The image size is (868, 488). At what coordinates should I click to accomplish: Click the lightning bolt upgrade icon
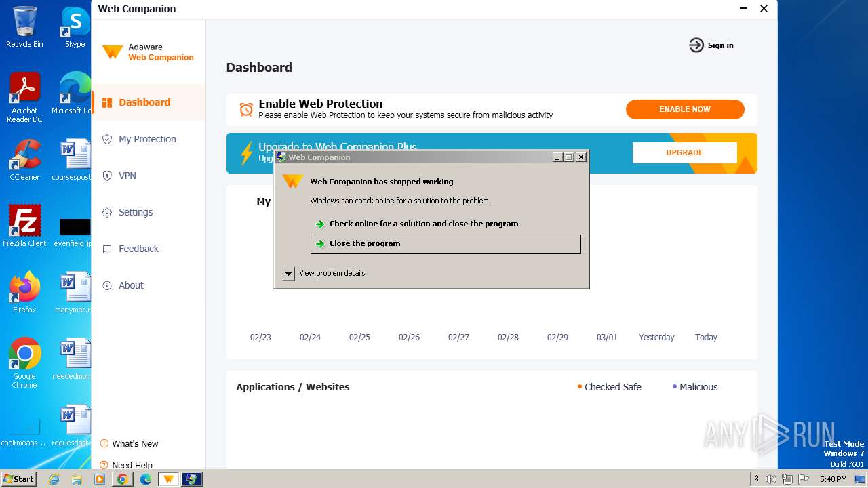point(247,153)
